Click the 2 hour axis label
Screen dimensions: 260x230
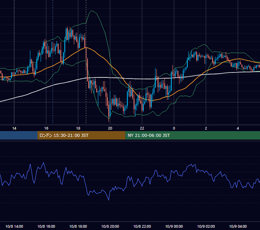point(206,128)
